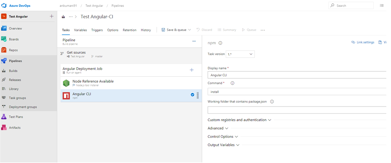Screen dimensions: 391x163
Task: Open the breadcrumb ellipsis before Test Angular-CI
Action: pyautogui.click(x=71, y=17)
